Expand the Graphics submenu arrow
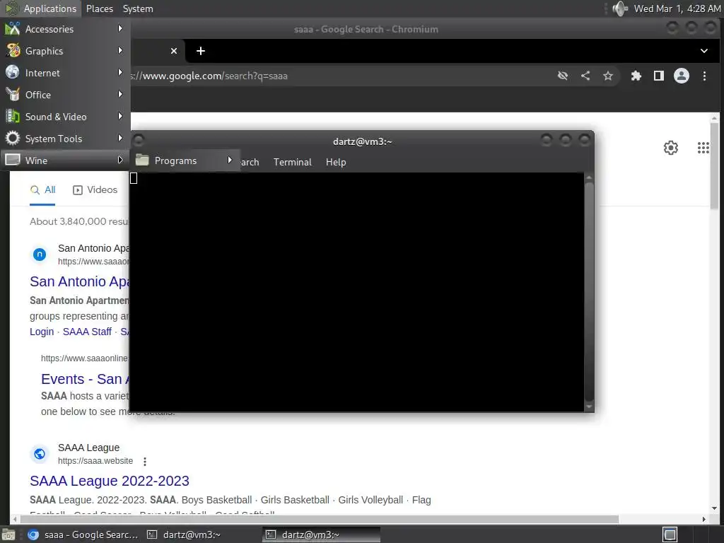This screenshot has width=724, height=543. pyautogui.click(x=120, y=50)
